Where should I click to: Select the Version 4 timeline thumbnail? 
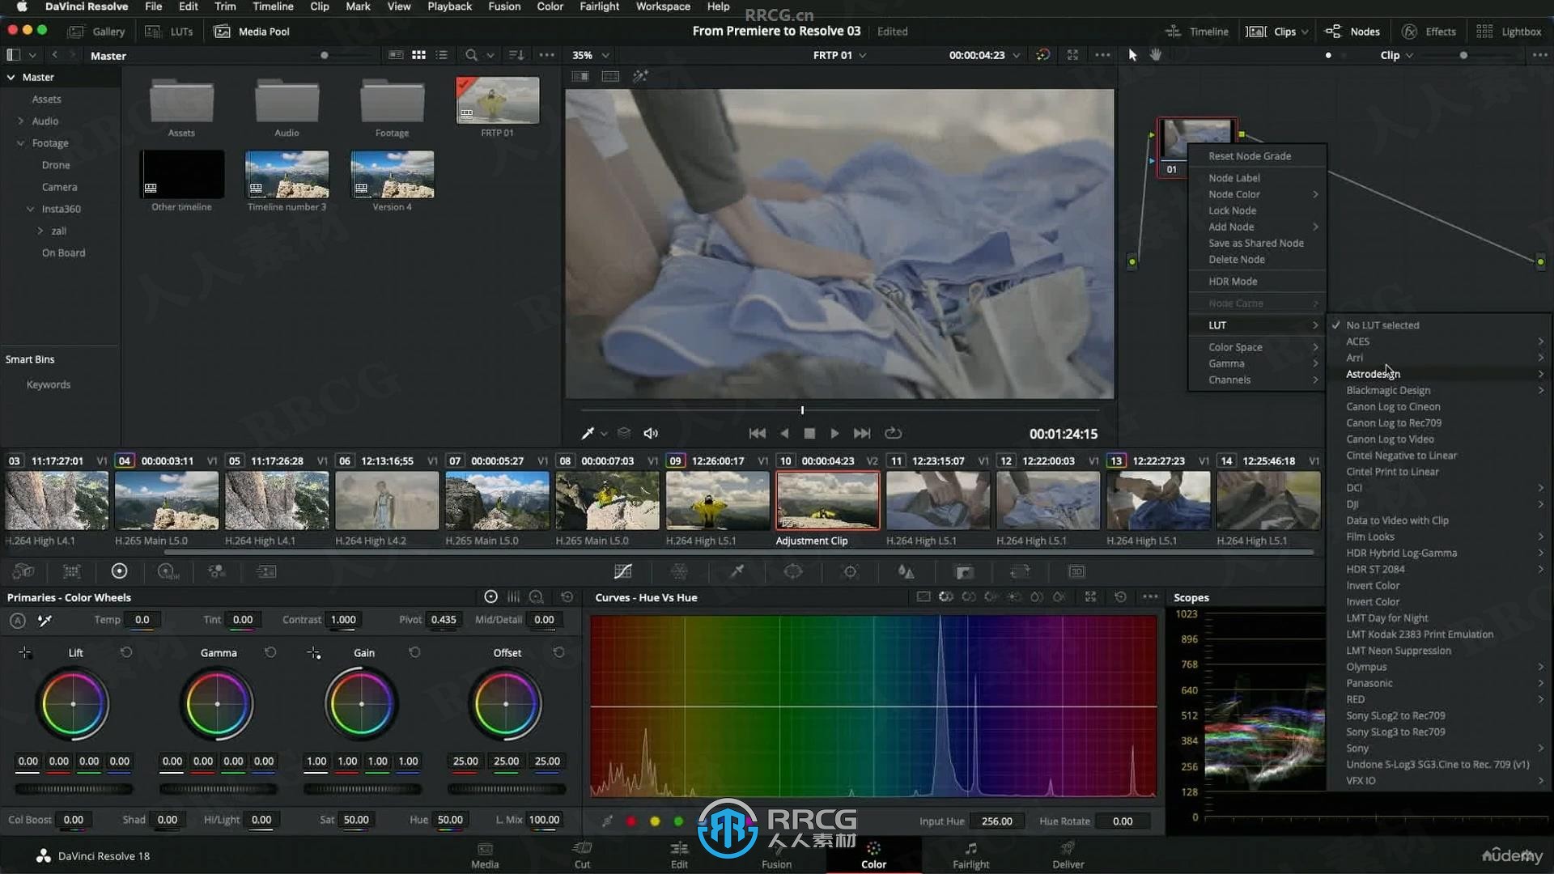[x=392, y=174]
